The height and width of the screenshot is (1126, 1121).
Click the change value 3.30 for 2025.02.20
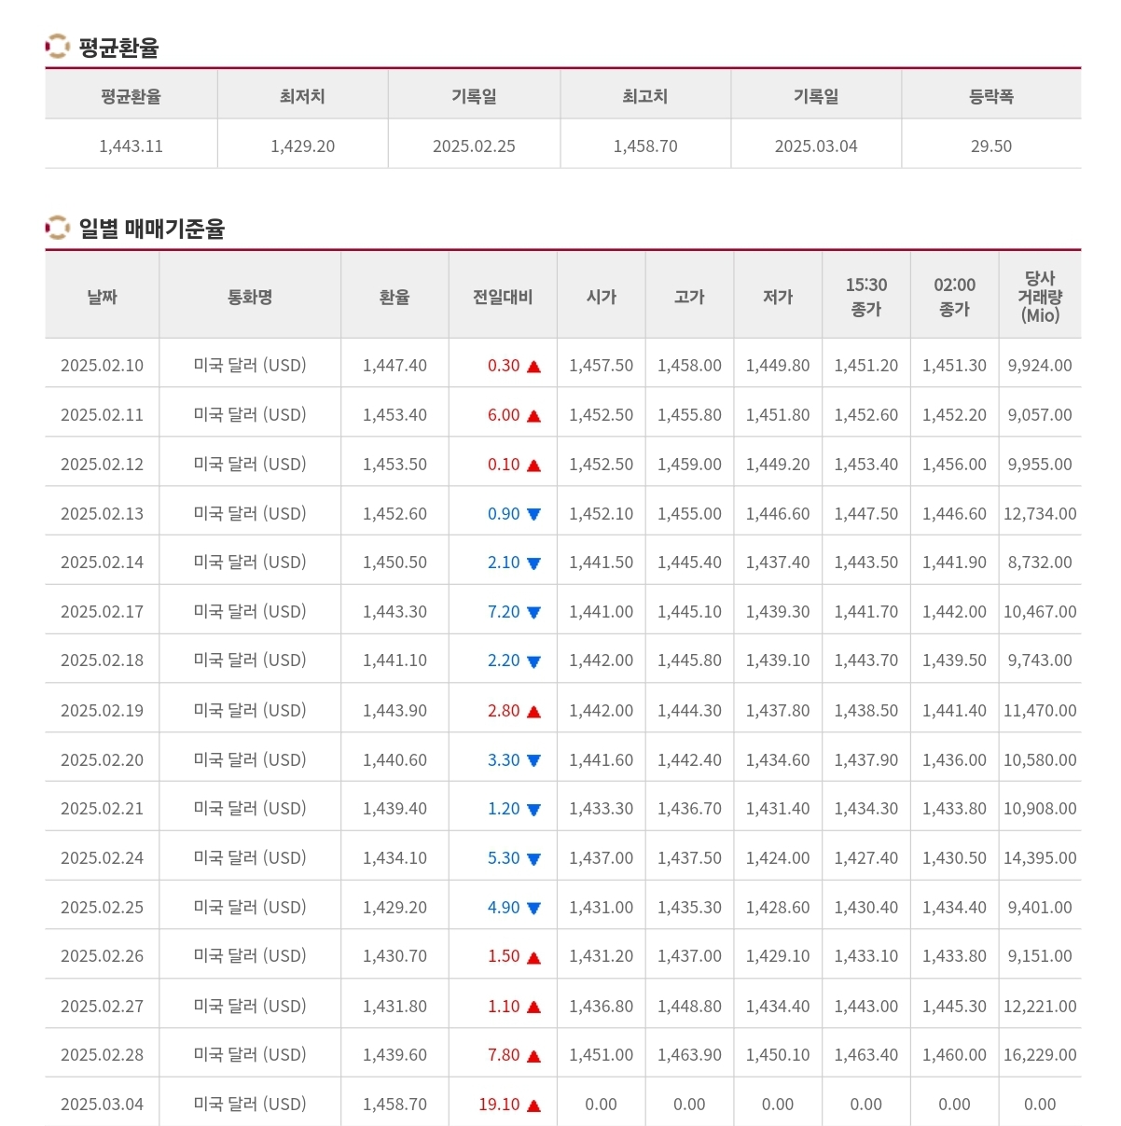point(504,760)
